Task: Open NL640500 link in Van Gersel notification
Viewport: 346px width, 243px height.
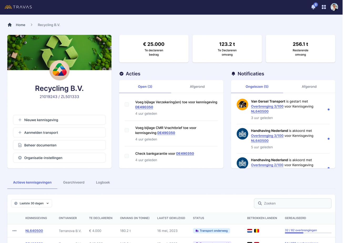Action: (x=262, y=112)
